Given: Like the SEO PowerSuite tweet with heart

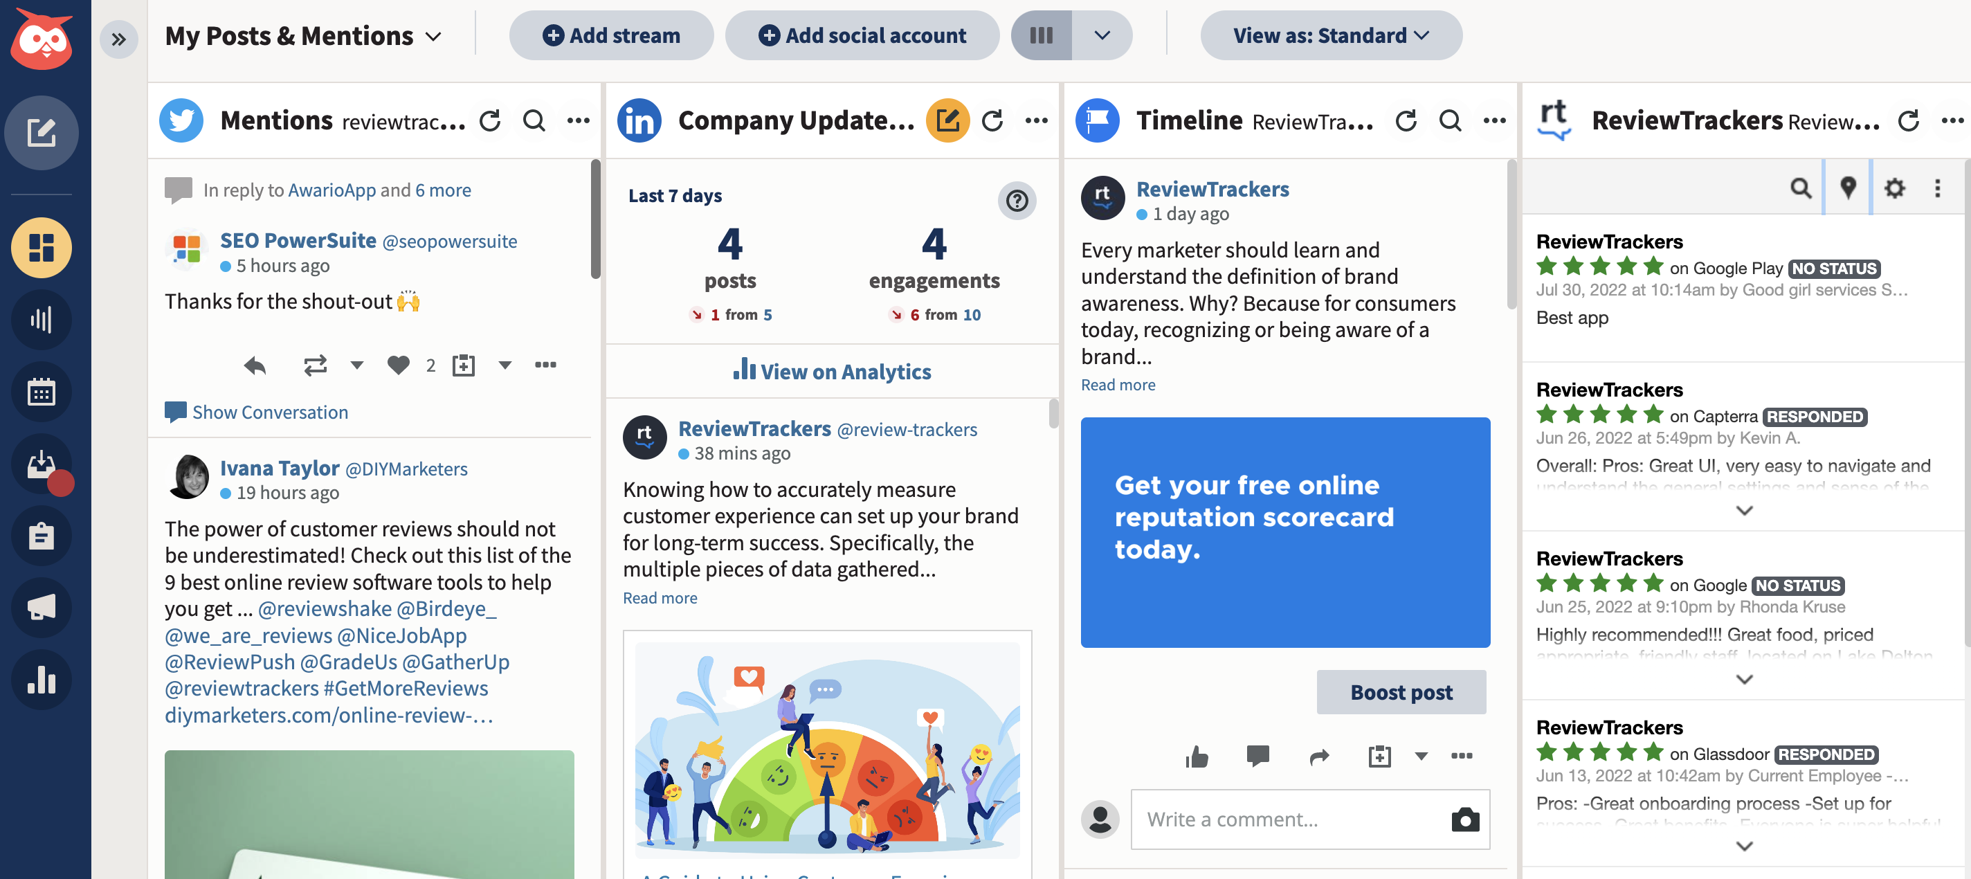Looking at the screenshot, I should [x=398, y=365].
